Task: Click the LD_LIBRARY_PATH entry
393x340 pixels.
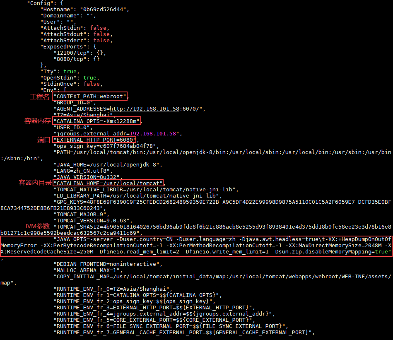Action: 137,196
